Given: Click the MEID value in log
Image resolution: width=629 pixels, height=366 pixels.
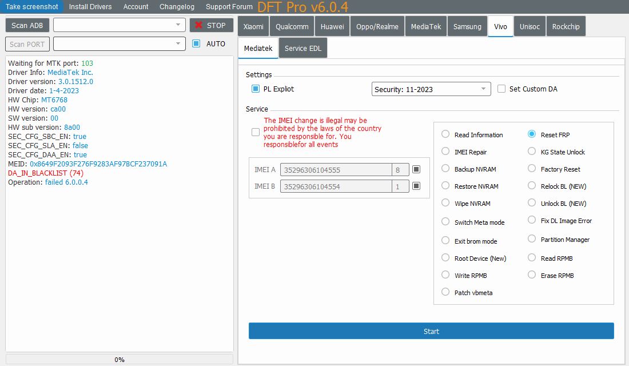Looking at the screenshot, I should pos(98,164).
